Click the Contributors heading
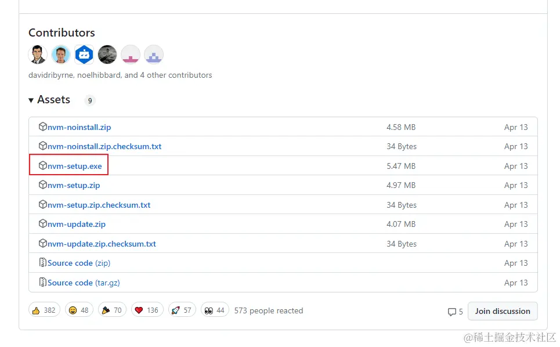This screenshot has height=347, width=560. click(x=62, y=32)
